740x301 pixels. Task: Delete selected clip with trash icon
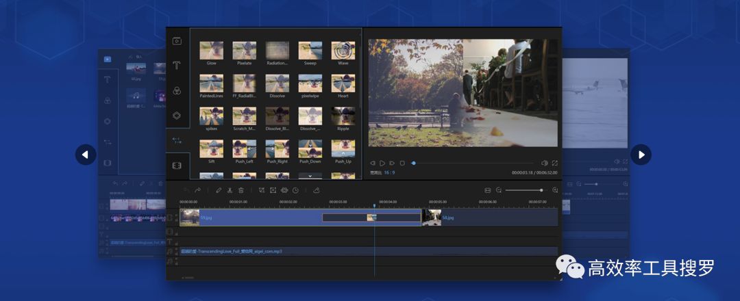pyautogui.click(x=241, y=190)
